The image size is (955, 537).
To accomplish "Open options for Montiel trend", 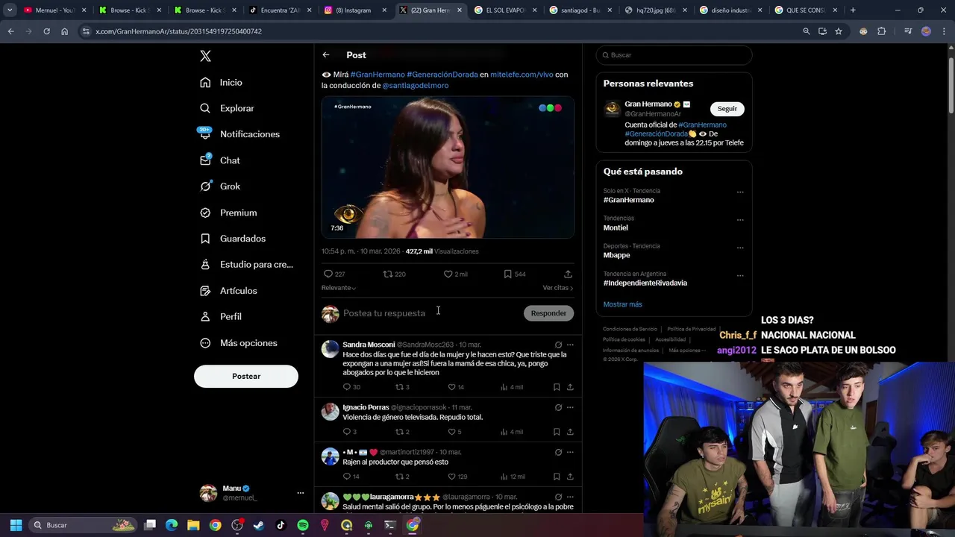I will [x=740, y=219].
